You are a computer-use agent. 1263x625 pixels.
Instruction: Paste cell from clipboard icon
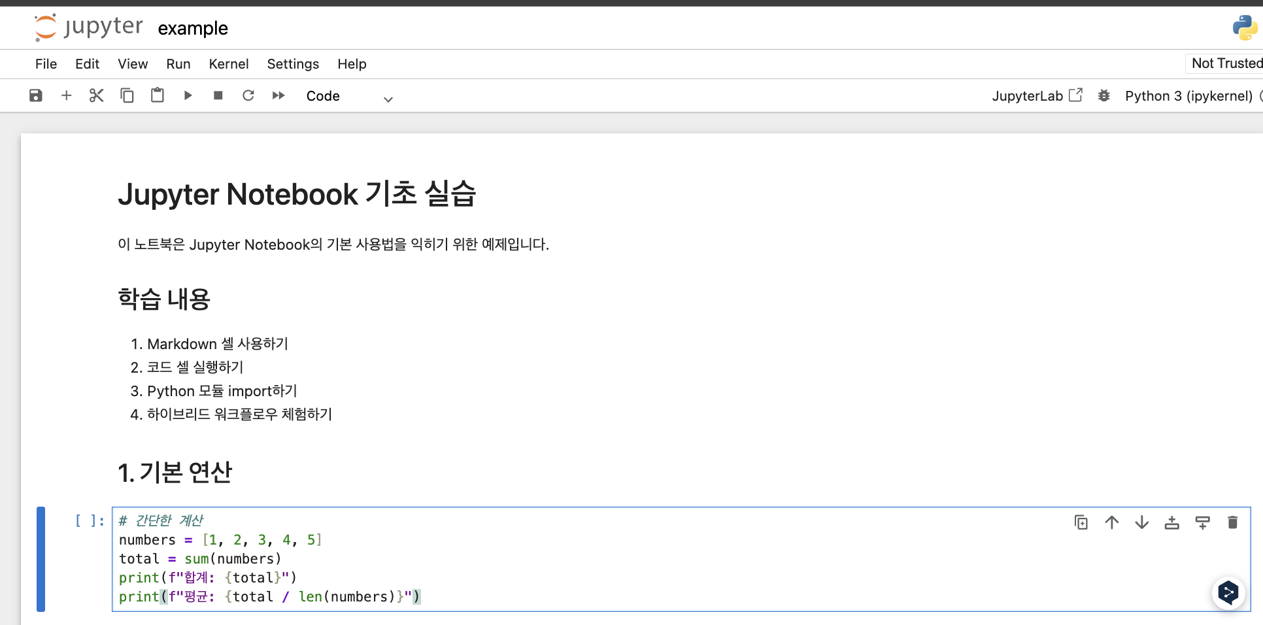[x=158, y=95]
